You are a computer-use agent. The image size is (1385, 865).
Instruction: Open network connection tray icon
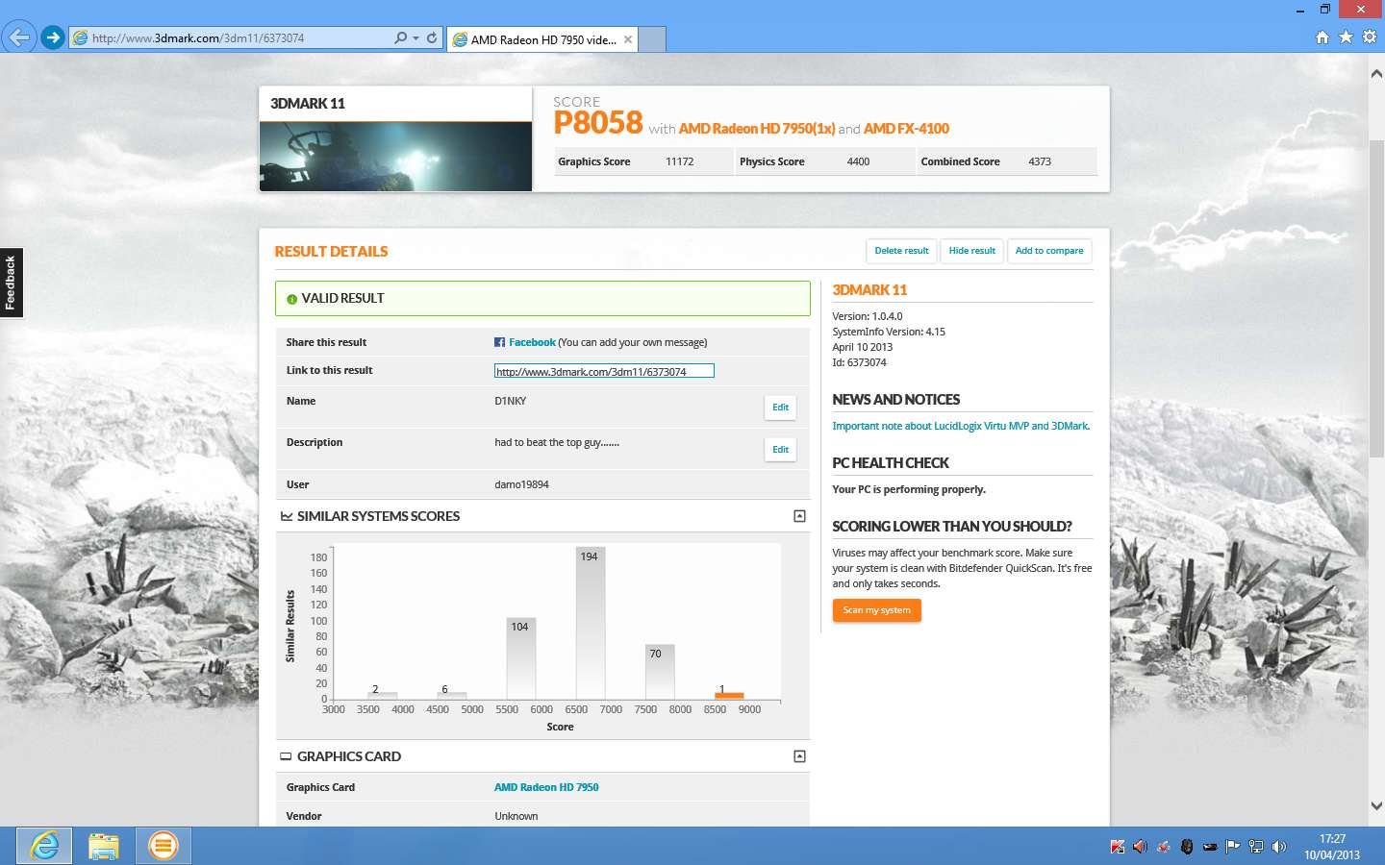[x=1256, y=847]
